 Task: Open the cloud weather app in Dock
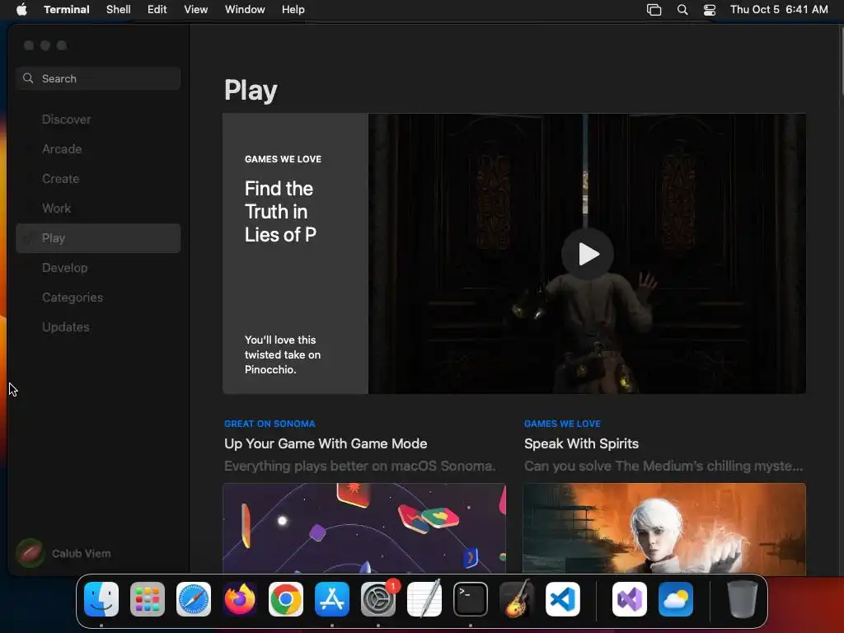676,599
